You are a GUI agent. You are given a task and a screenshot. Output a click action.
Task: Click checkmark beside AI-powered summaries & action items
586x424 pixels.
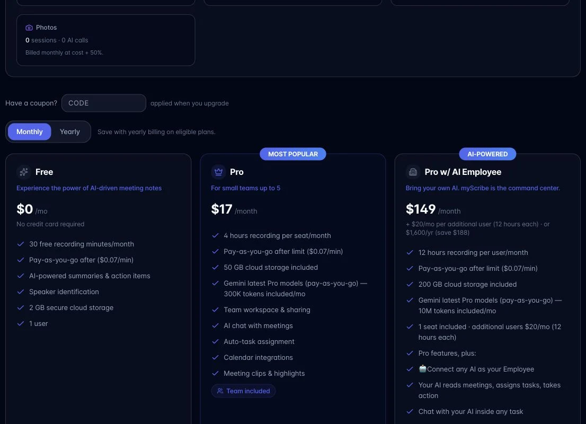(x=21, y=276)
